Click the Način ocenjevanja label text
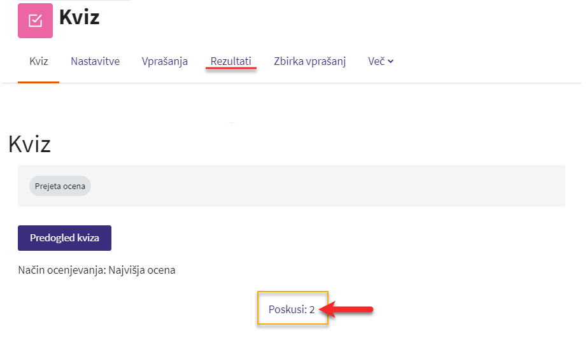This screenshot has width=587, height=345. [x=62, y=270]
